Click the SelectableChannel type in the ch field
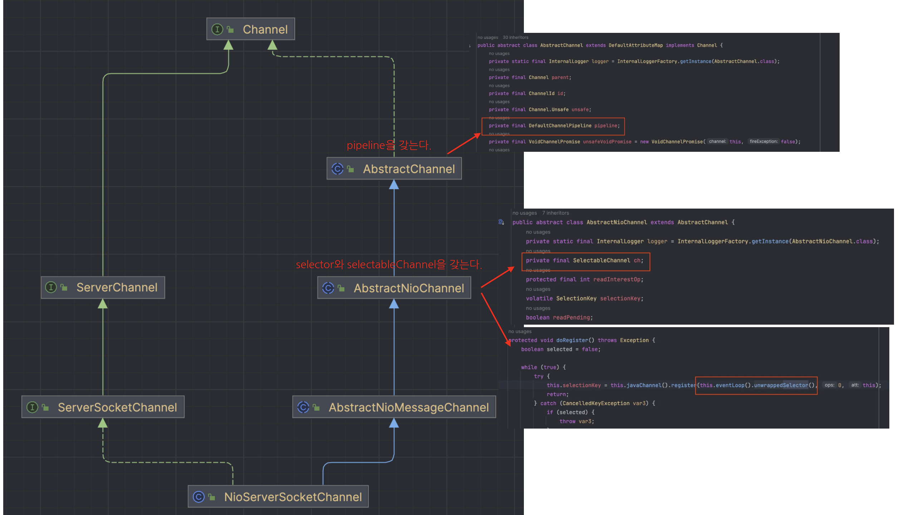Image resolution: width=899 pixels, height=515 pixels. point(601,260)
